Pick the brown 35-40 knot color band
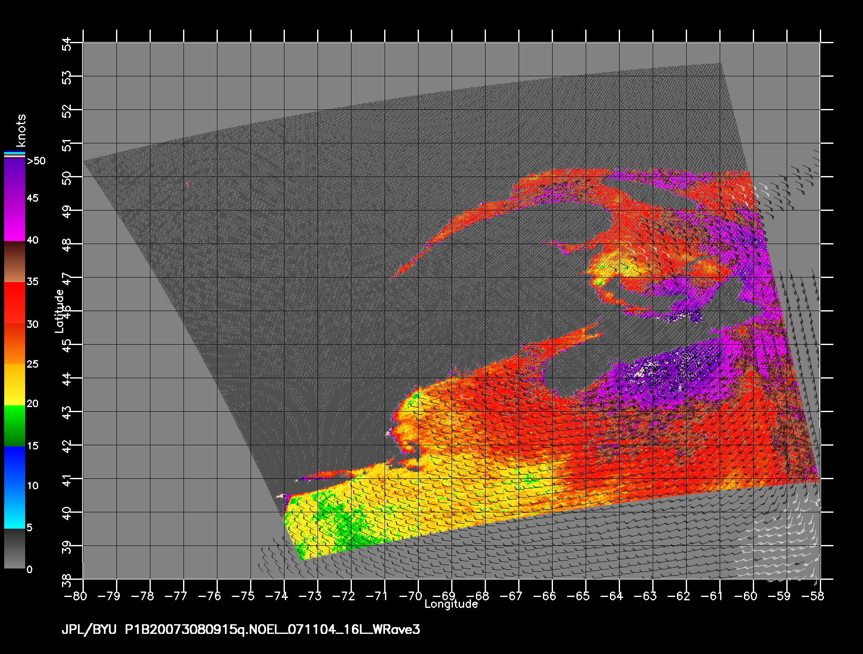This screenshot has height=654, width=863. pos(15,262)
